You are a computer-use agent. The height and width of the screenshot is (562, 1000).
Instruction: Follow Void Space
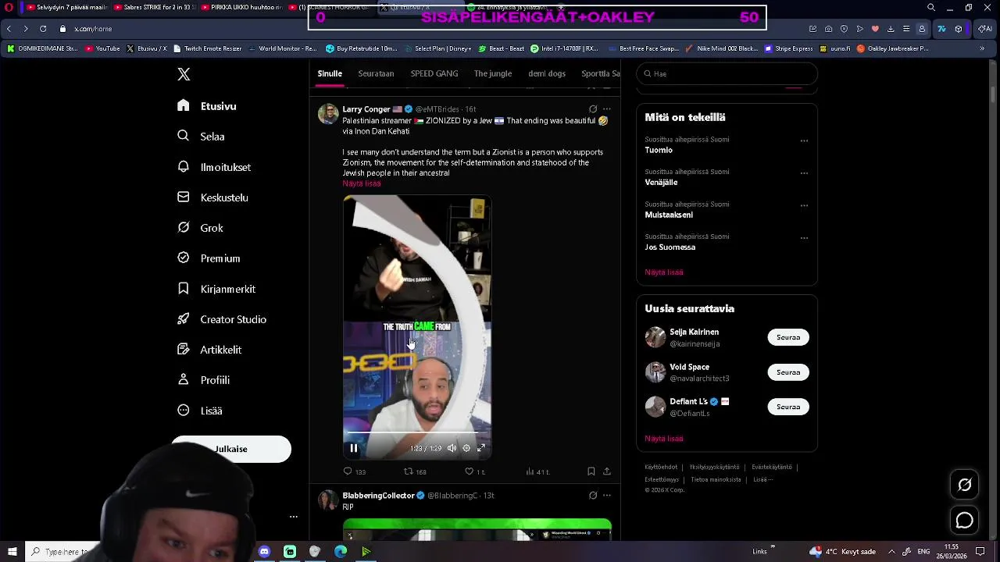click(x=788, y=372)
